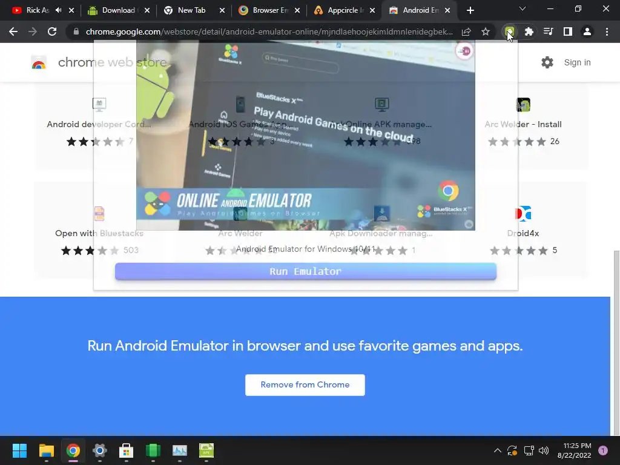Mute the Rick As tab audio icon
Screen dimensions: 620x465
(x=59, y=10)
